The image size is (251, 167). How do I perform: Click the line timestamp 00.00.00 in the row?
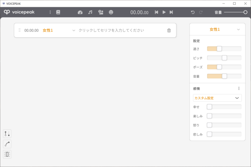point(31,31)
